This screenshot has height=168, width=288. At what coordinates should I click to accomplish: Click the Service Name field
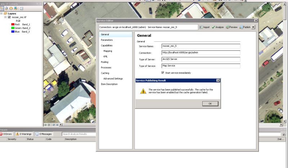tap(201, 46)
